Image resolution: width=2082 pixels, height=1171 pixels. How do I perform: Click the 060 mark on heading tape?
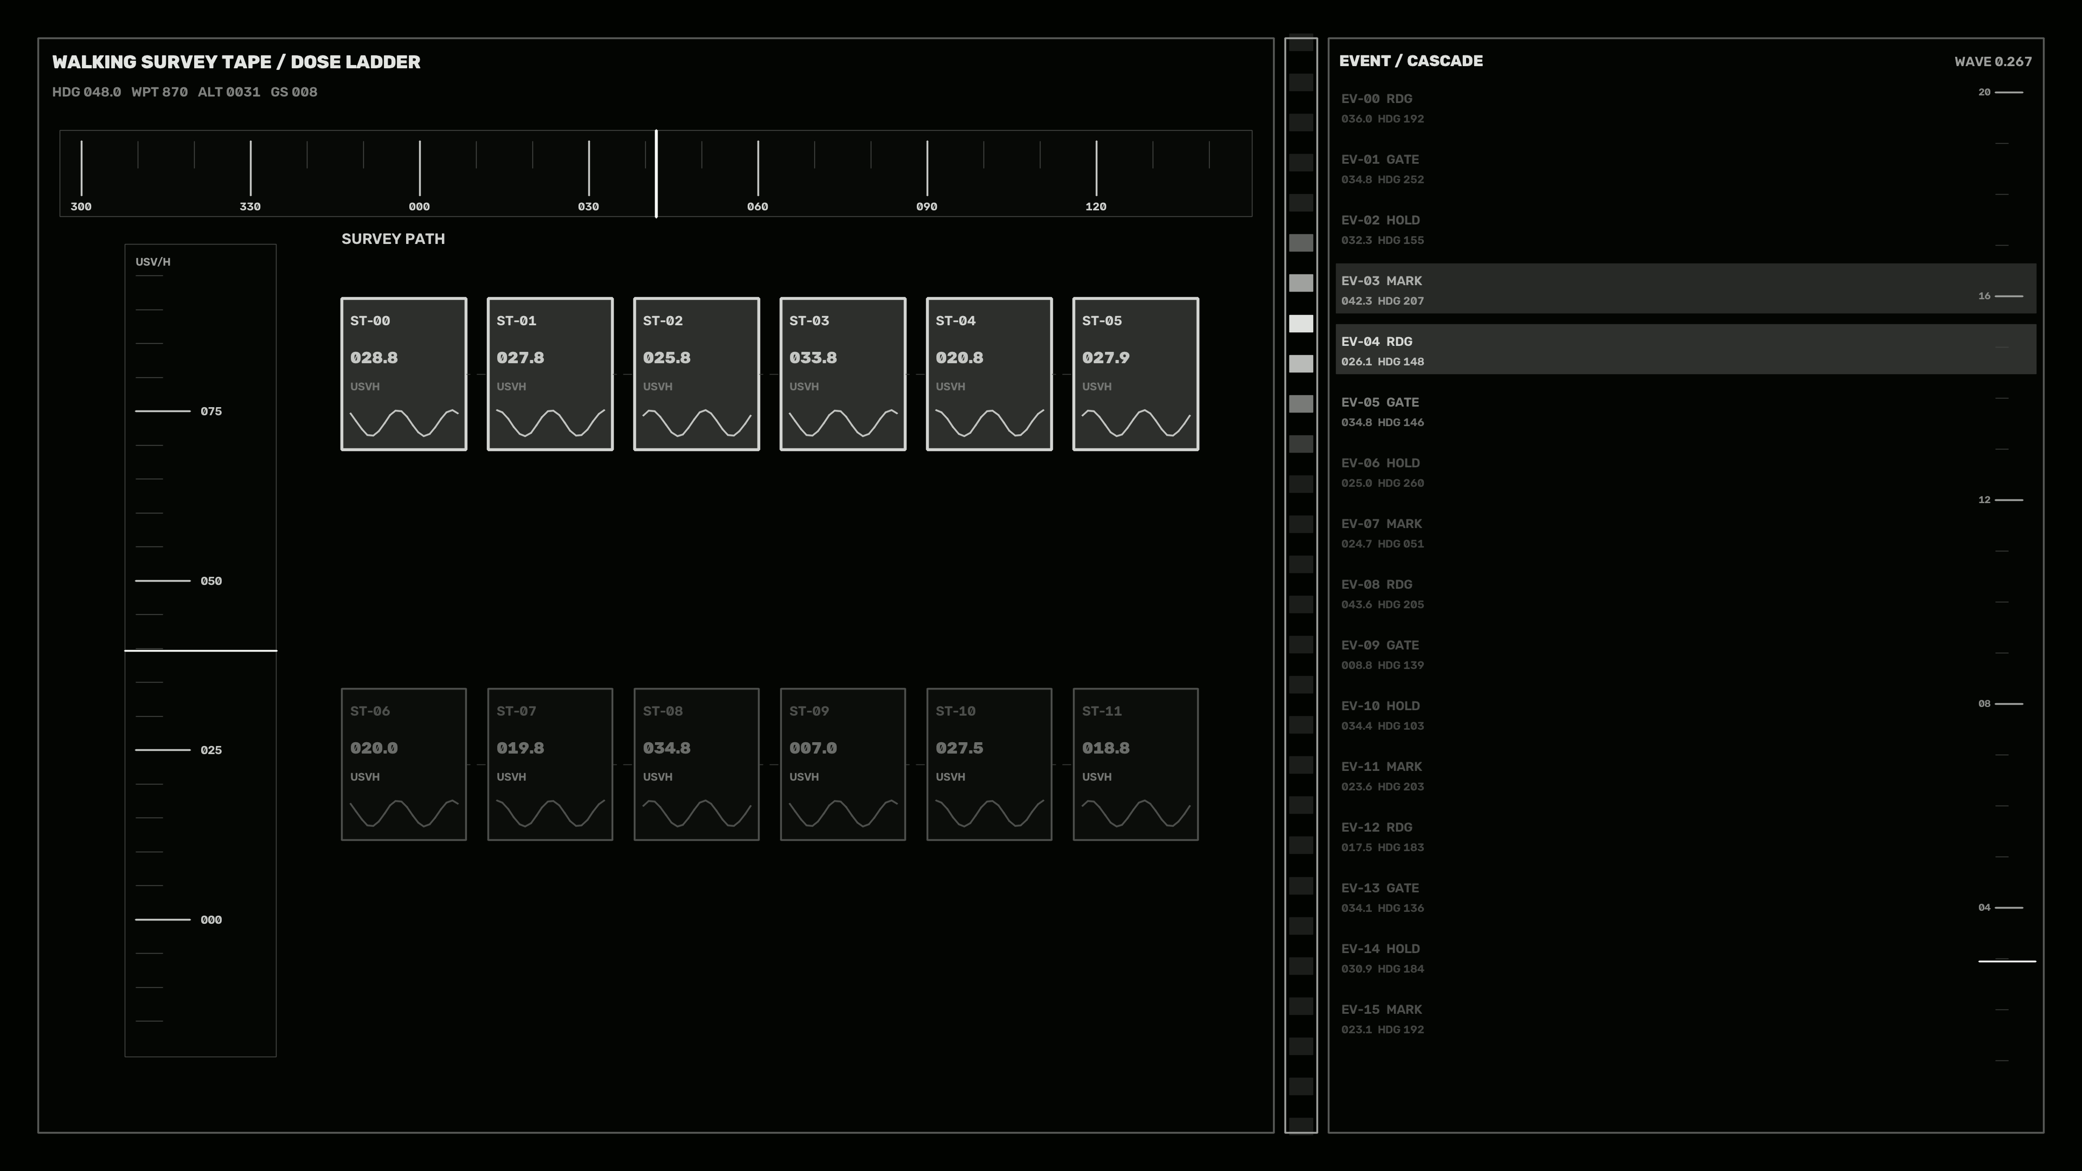[x=757, y=175]
